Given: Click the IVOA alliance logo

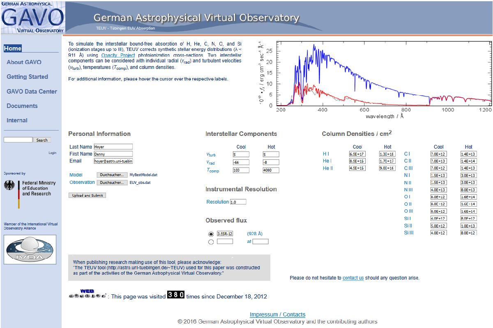Looking at the screenshot, I should [x=30, y=249].
